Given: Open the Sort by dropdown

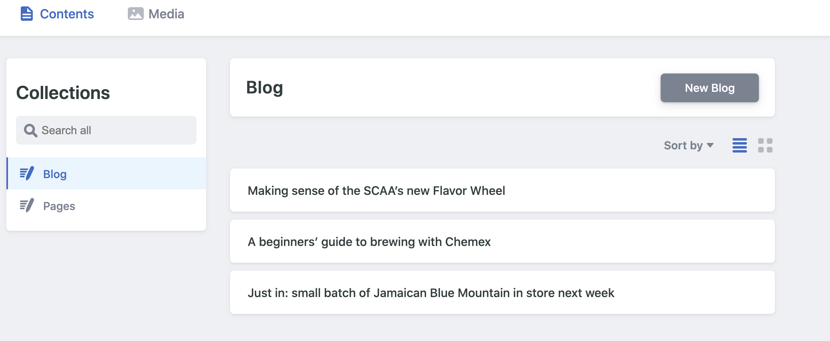Looking at the screenshot, I should (689, 145).
